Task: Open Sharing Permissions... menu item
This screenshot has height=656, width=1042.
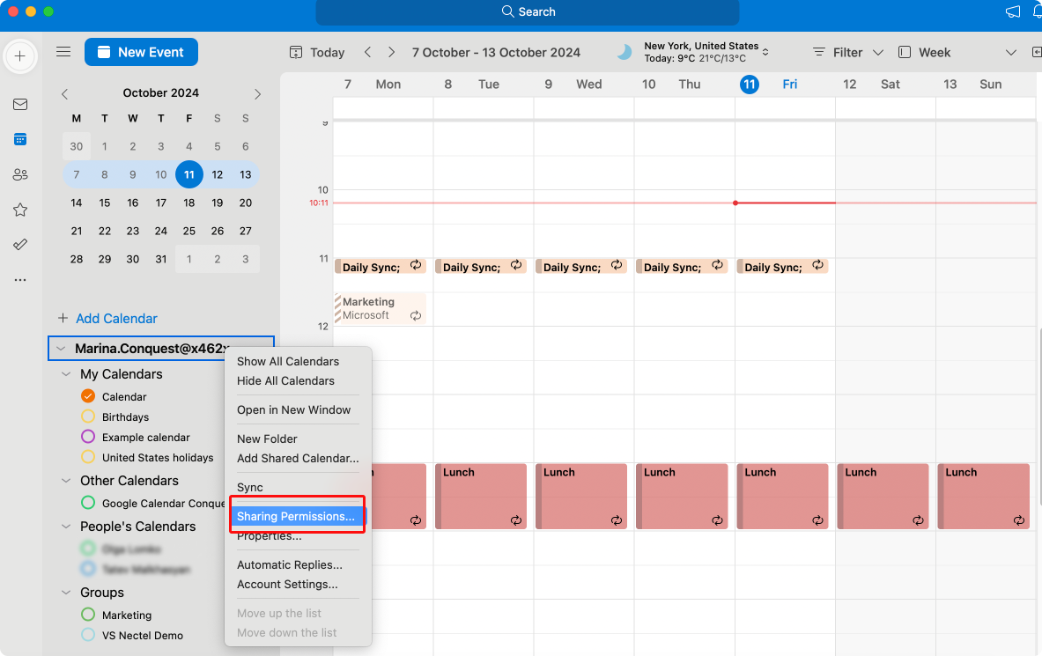Action: tap(296, 516)
